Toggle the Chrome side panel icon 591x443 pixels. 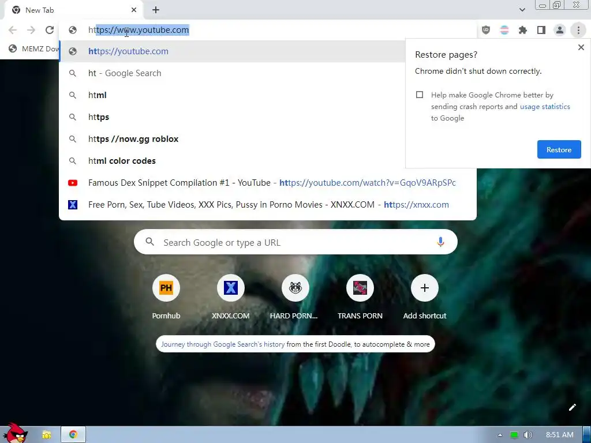click(x=541, y=30)
